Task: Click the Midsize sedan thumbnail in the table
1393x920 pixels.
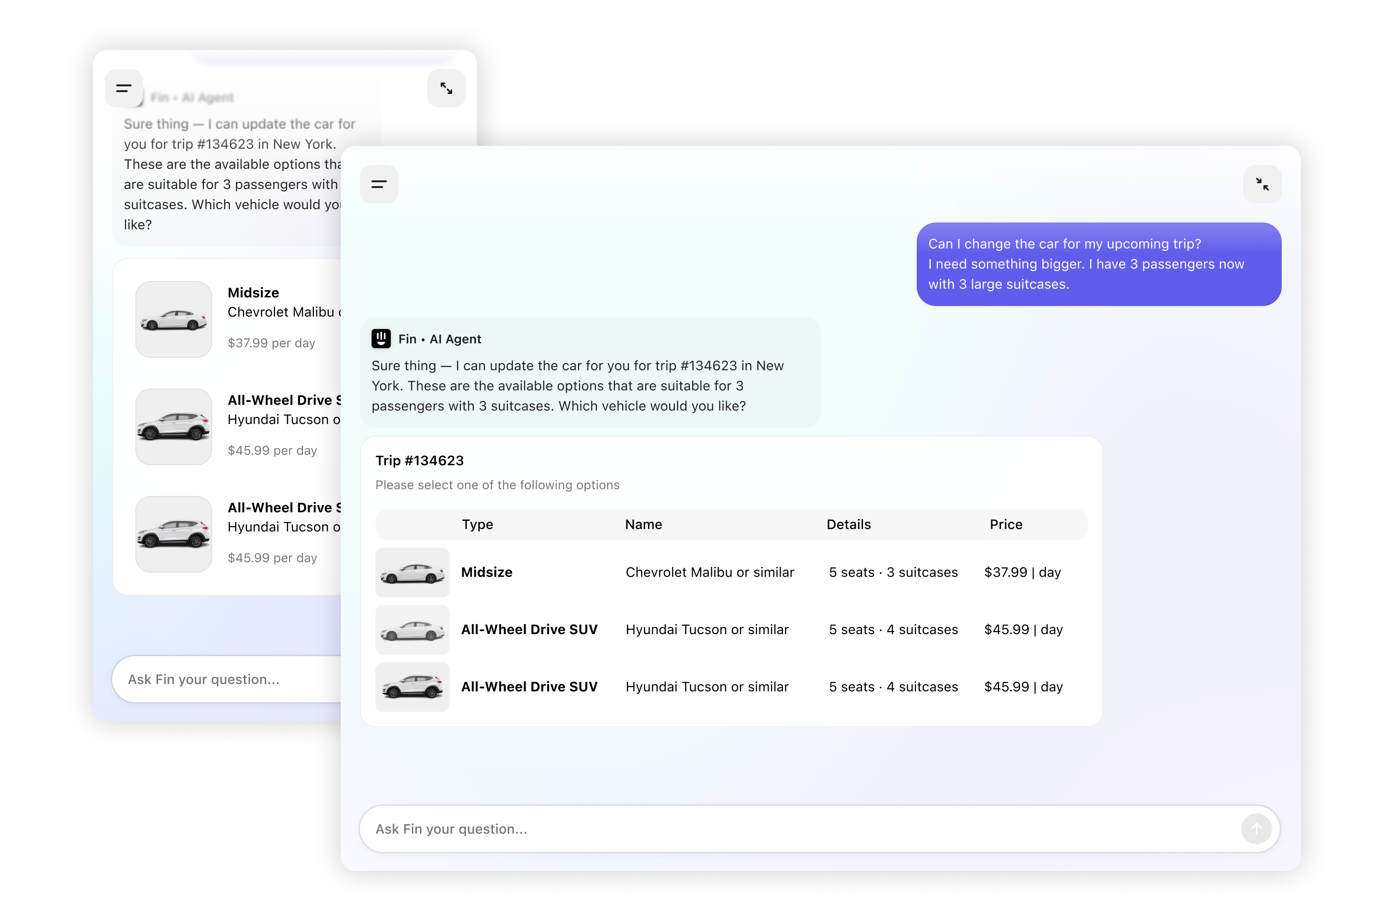Action: [412, 572]
